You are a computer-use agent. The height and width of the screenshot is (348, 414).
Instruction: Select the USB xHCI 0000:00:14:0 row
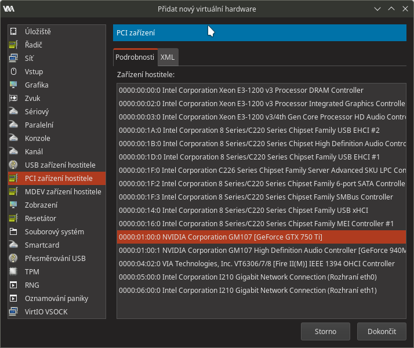pyautogui.click(x=262, y=210)
